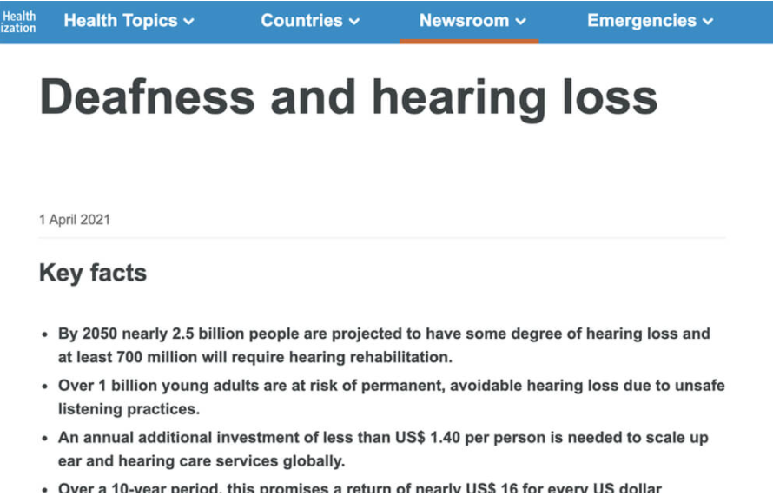
Task: Open the Health Topics menu label
Action: pos(121,21)
